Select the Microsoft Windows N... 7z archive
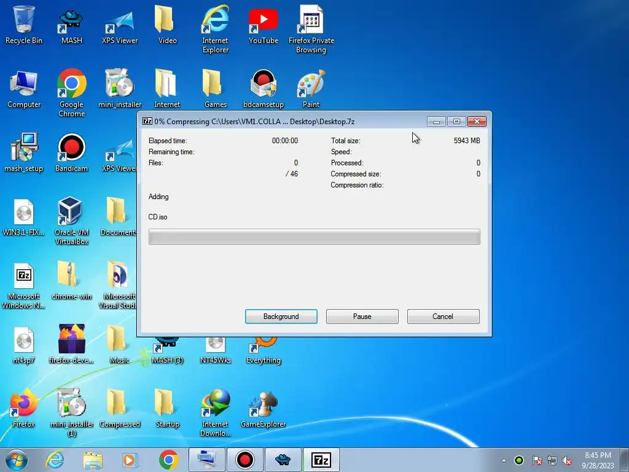629x472 pixels. (24, 286)
